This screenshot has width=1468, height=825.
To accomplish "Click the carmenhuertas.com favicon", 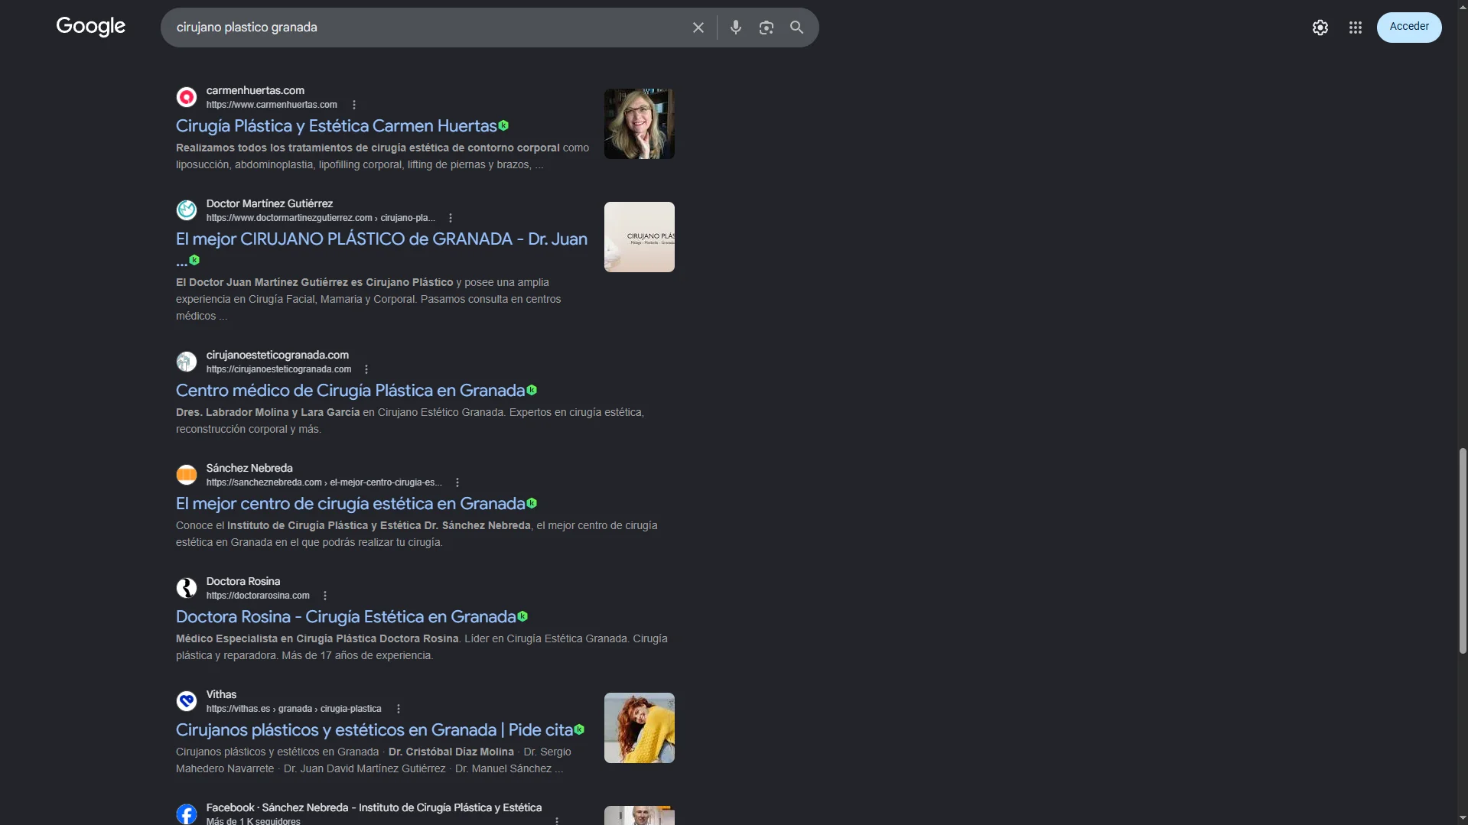I will (x=187, y=97).
